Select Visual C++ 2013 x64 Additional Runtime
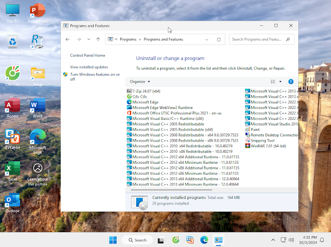Image resolution: width=331 pixels, height=247 pixels. click(183, 179)
